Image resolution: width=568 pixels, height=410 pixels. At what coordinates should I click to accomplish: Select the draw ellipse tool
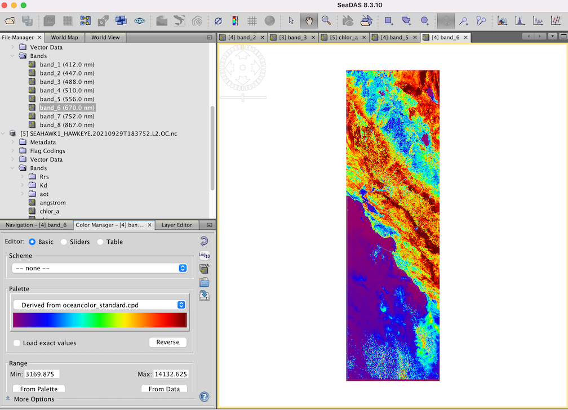click(x=425, y=21)
